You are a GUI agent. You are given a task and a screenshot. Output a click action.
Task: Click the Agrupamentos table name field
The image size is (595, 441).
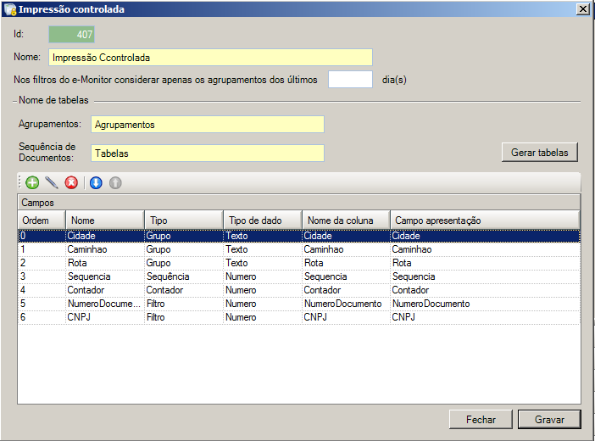click(207, 125)
